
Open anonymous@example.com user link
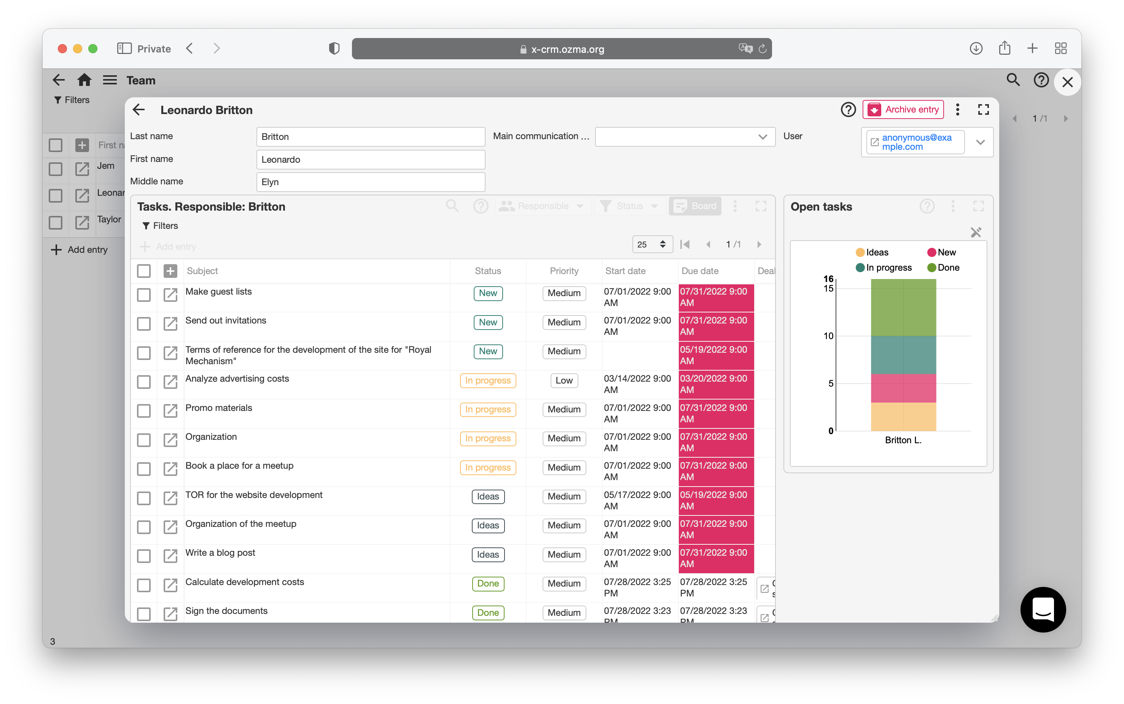pyautogui.click(x=916, y=142)
